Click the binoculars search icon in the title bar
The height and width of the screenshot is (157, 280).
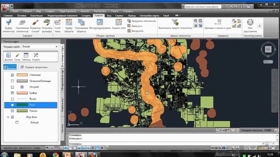pos(224,7)
